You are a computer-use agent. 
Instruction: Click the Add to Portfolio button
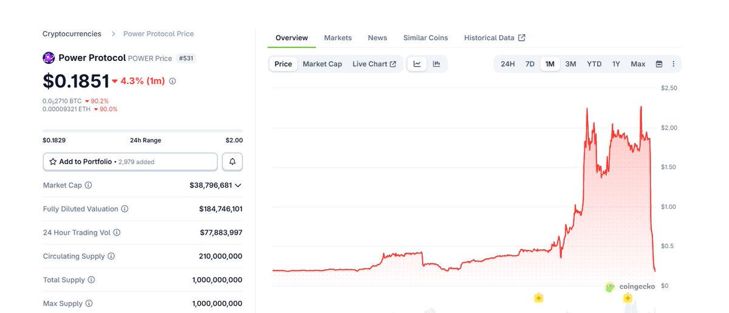pos(130,162)
